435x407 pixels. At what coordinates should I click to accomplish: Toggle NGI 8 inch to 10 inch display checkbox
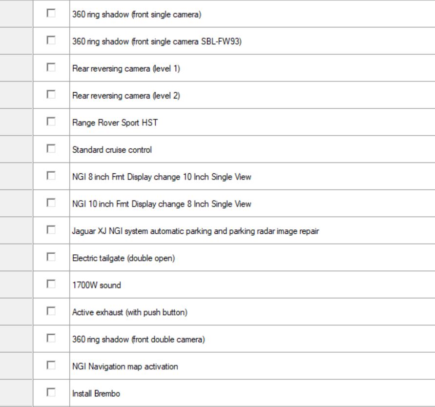tap(51, 177)
